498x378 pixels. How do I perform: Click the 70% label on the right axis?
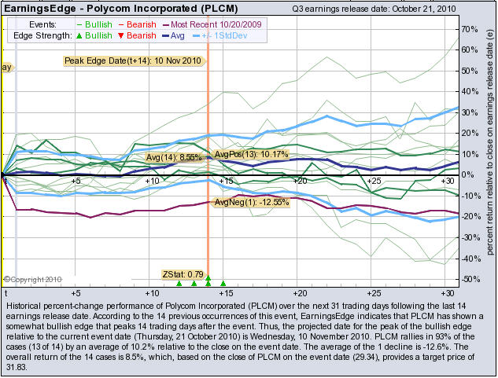click(x=469, y=29)
